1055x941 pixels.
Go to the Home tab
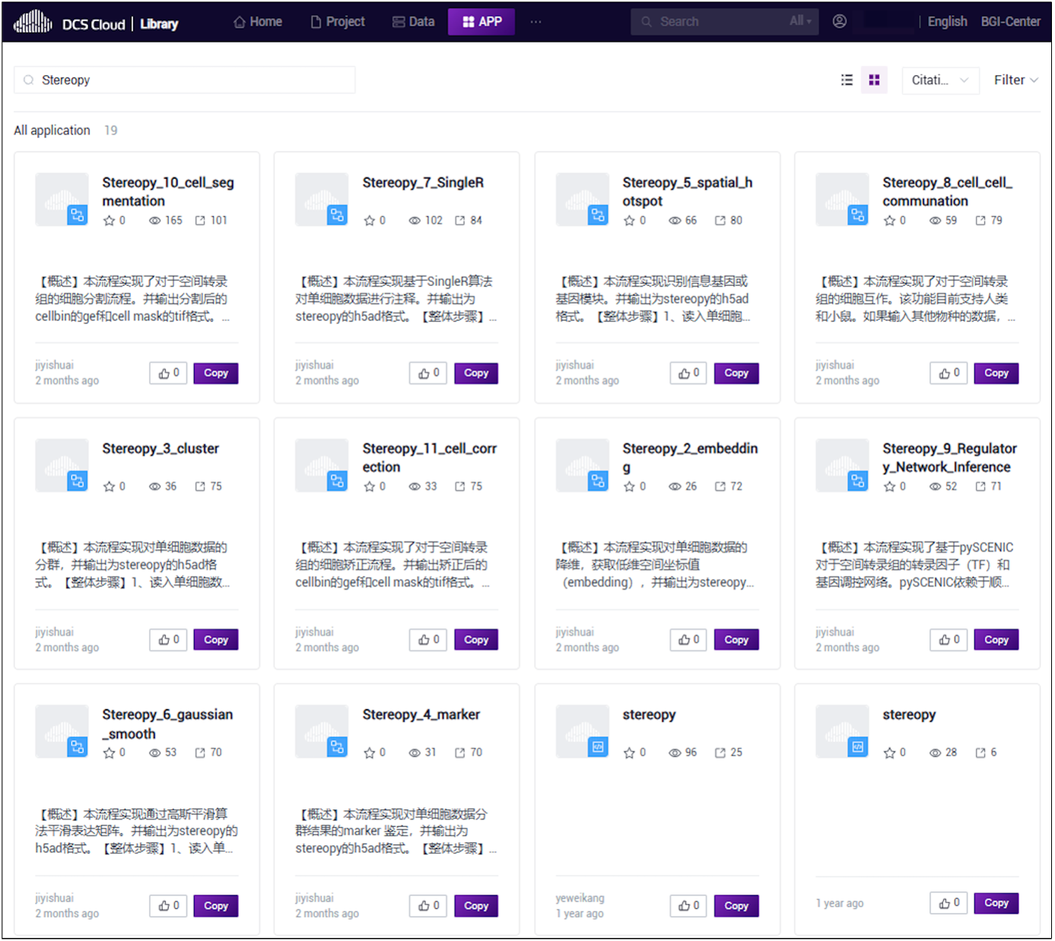258,22
